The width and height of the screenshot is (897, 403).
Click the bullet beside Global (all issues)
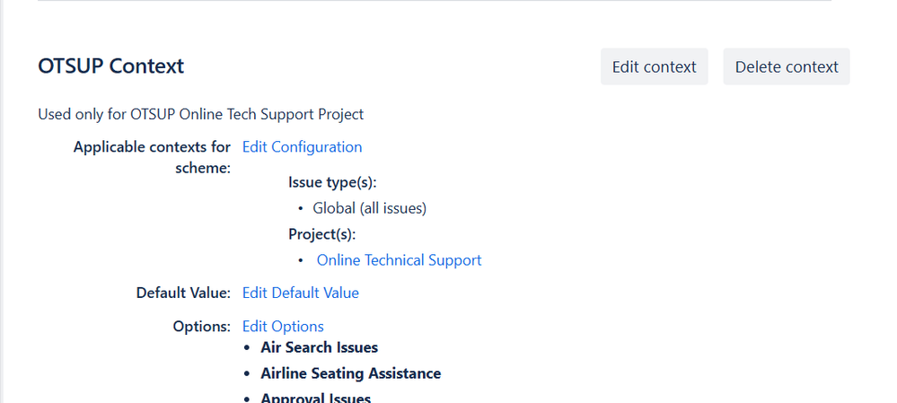tap(300, 209)
